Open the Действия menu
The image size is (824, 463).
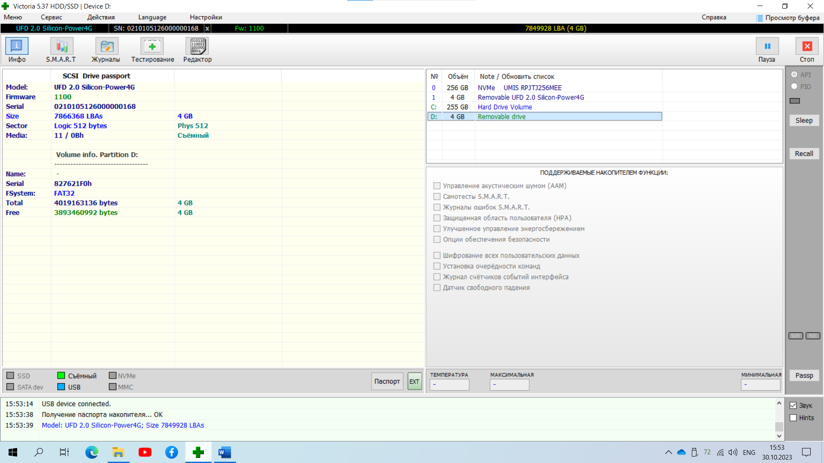[101, 17]
